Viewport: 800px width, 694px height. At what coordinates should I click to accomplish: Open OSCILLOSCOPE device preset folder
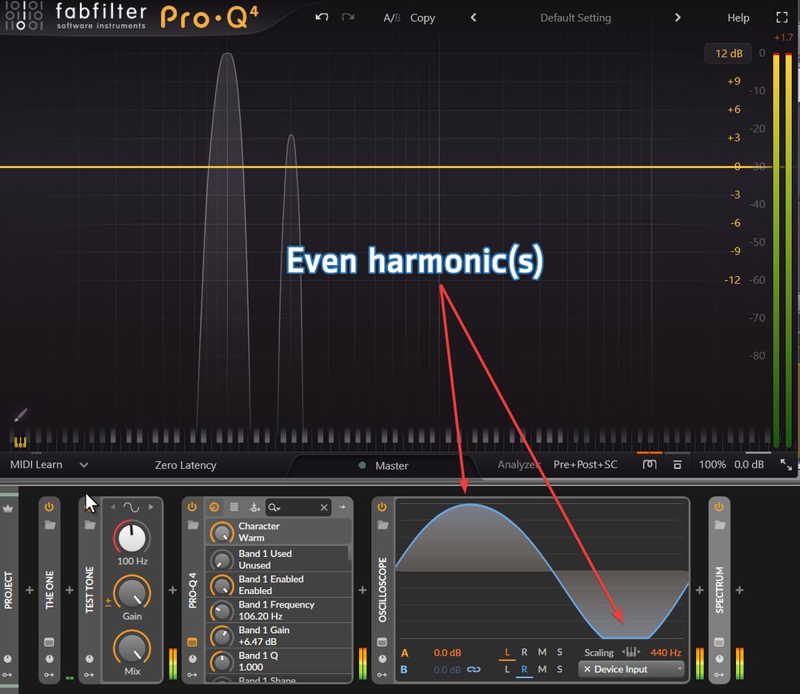(x=382, y=525)
